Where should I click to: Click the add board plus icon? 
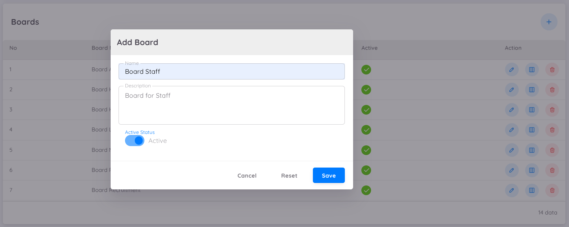coord(549,22)
